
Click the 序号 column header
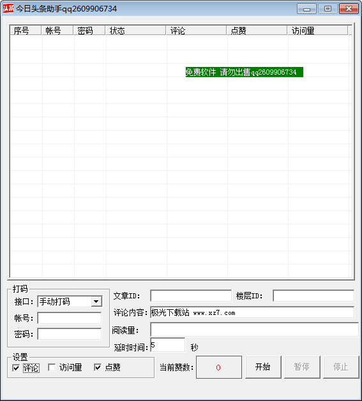(26, 31)
